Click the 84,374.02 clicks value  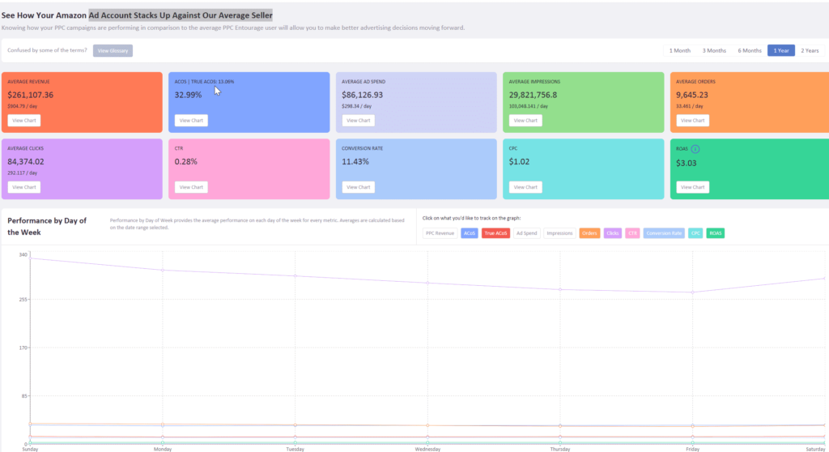26,162
